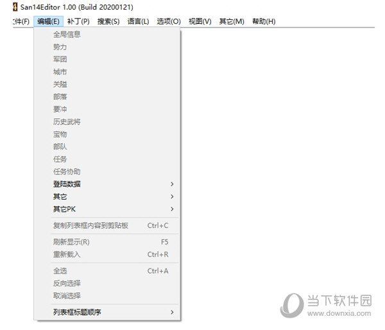Open the 补丁(P) menu
This screenshot has width=385, height=330.
(78, 21)
